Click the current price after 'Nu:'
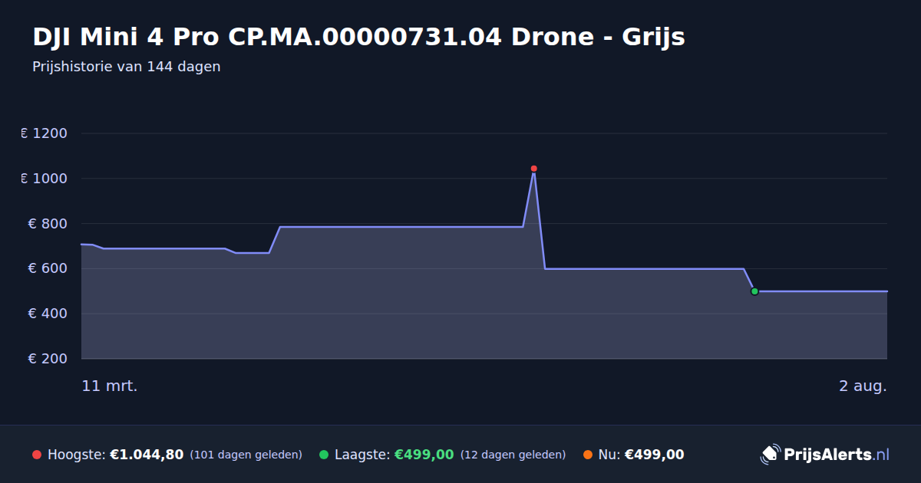This screenshot has width=921, height=483. 655,455
